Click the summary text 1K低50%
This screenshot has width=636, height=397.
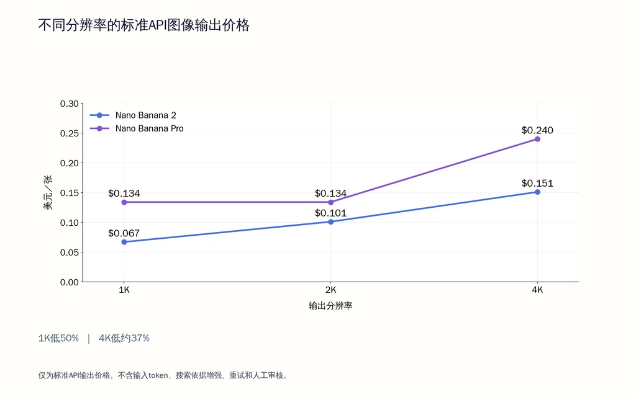pyautogui.click(x=58, y=338)
